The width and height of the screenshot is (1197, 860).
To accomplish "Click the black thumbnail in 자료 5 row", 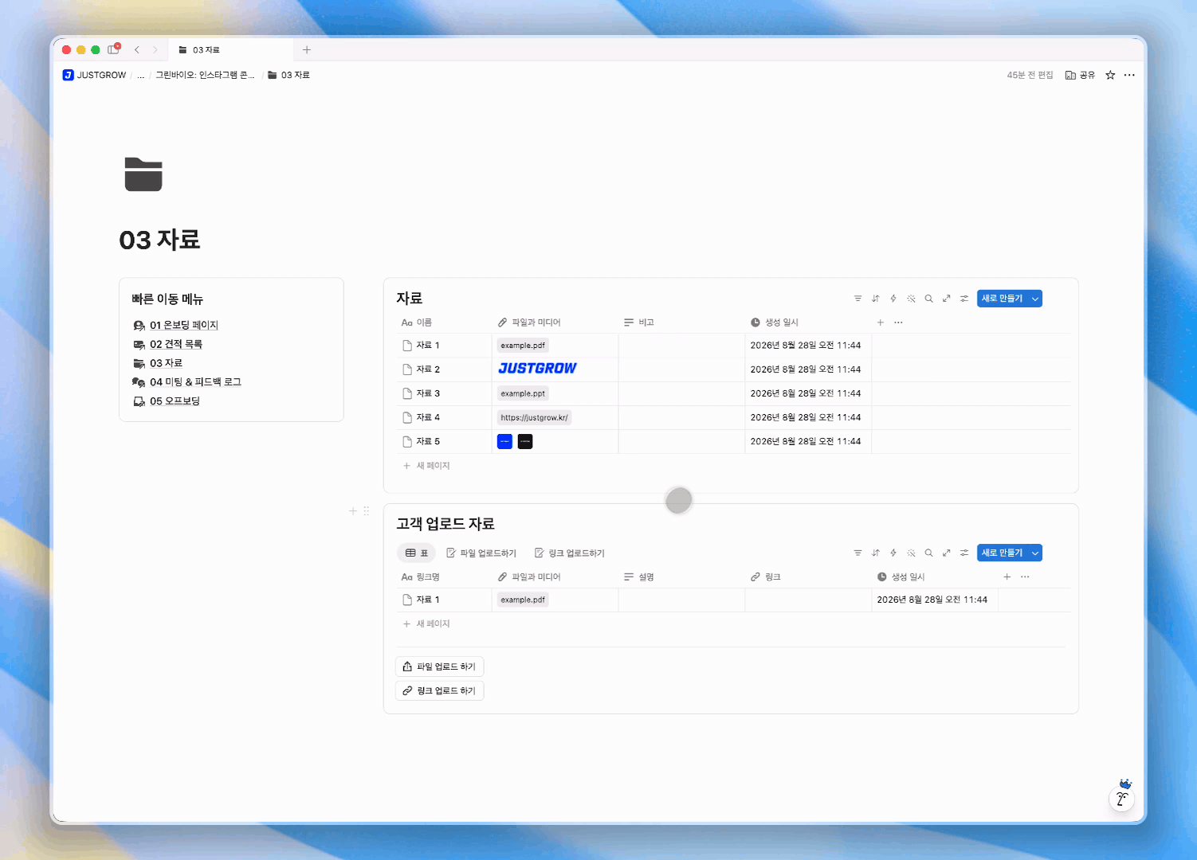I will tap(525, 441).
